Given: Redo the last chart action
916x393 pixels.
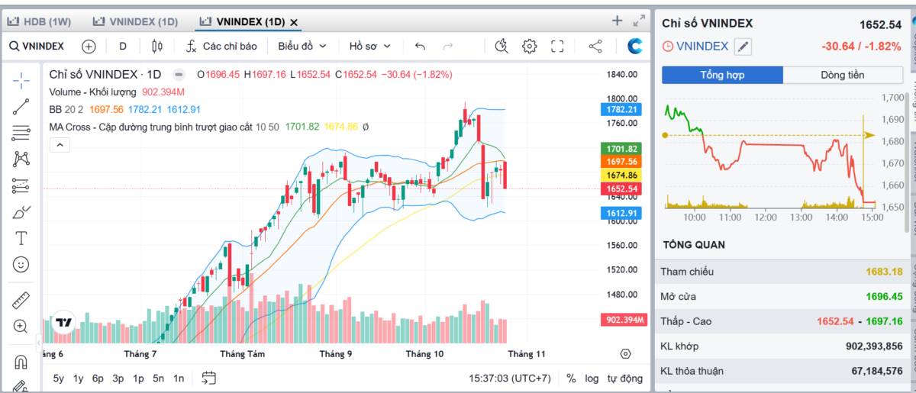Looking at the screenshot, I should pyautogui.click(x=448, y=47).
